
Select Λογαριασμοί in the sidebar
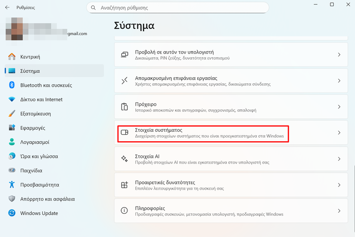pos(35,142)
